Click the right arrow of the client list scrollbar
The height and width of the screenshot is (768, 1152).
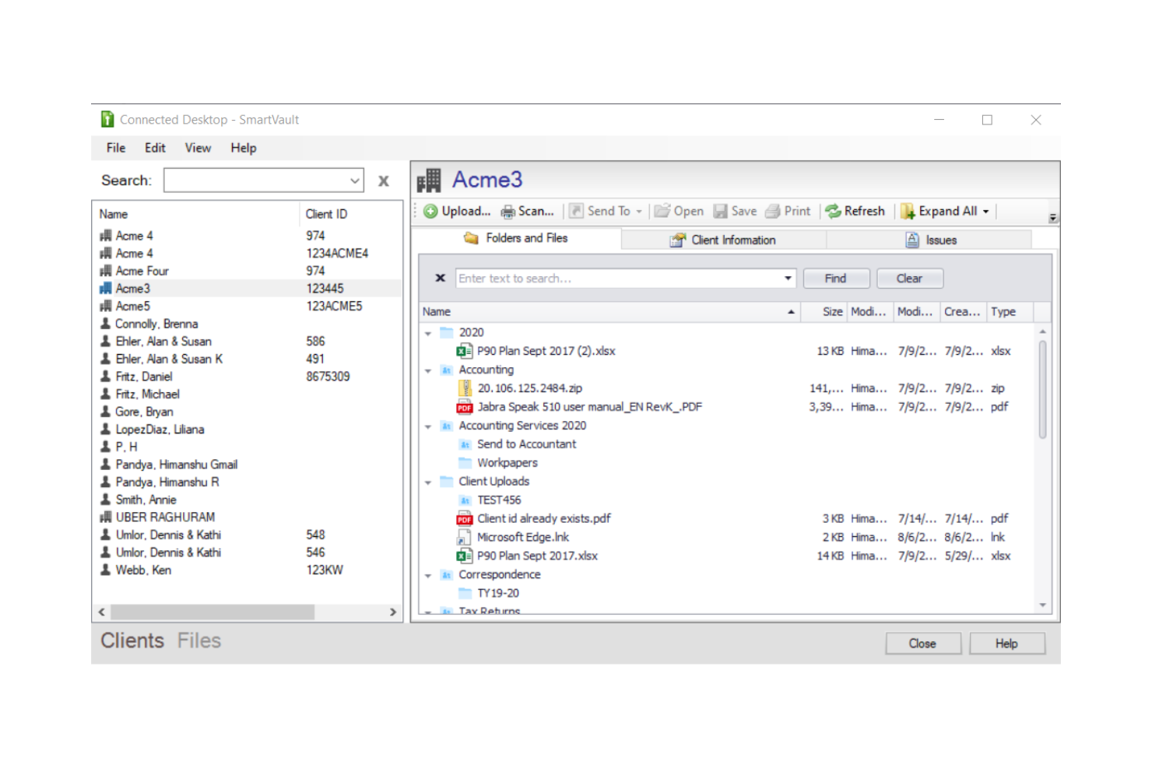pos(393,612)
